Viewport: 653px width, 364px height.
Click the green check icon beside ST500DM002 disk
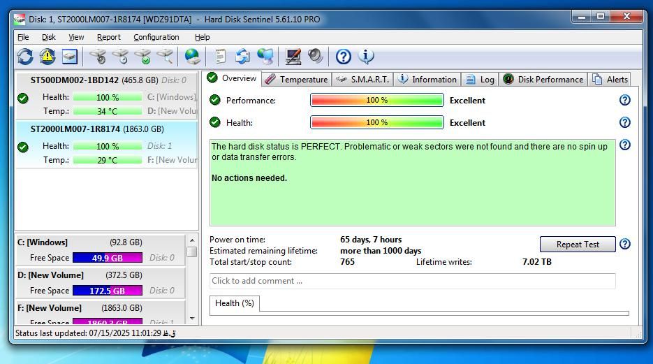(x=23, y=99)
